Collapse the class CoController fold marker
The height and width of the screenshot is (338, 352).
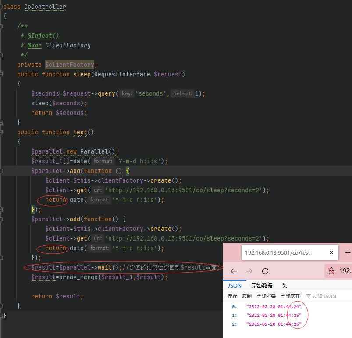1,7
